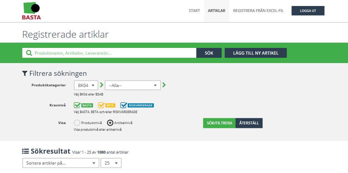Click the BASTA logo
This screenshot has width=348, height=173.
[31, 11]
